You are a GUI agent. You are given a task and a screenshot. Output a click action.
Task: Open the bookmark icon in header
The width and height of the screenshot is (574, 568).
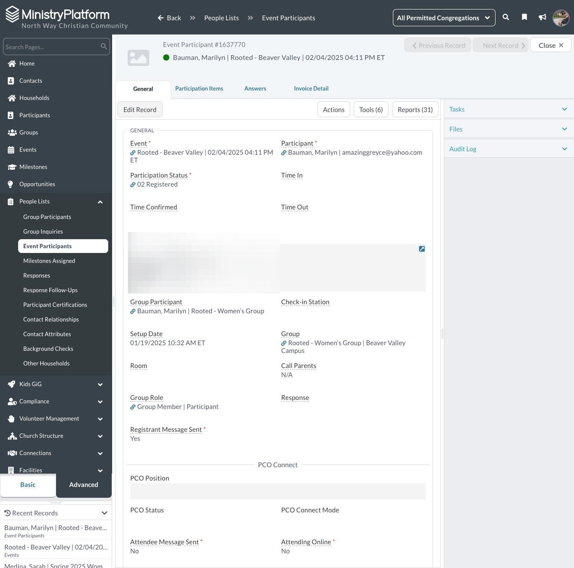(x=524, y=17)
